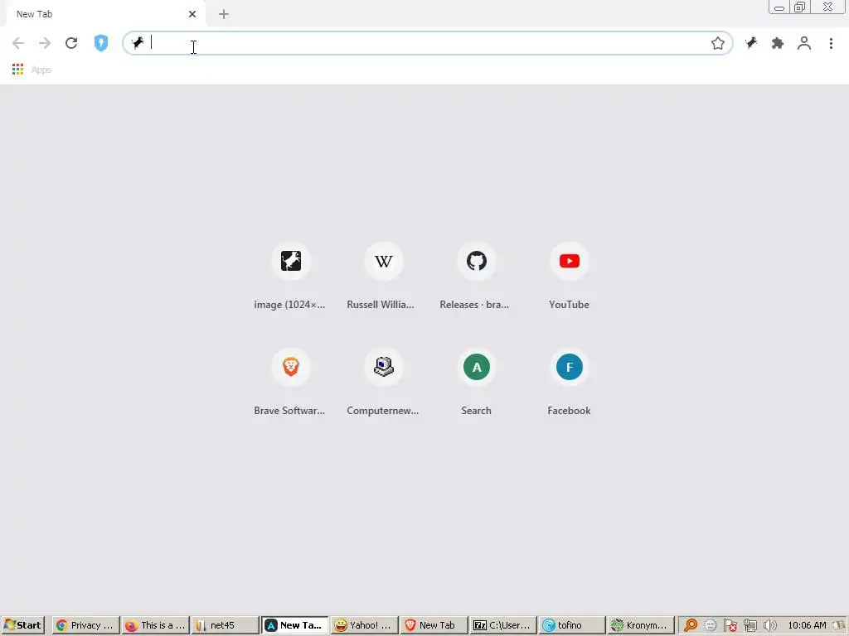Open a new tab with the plus button
Viewport: 849px width, 636px height.
(x=224, y=14)
